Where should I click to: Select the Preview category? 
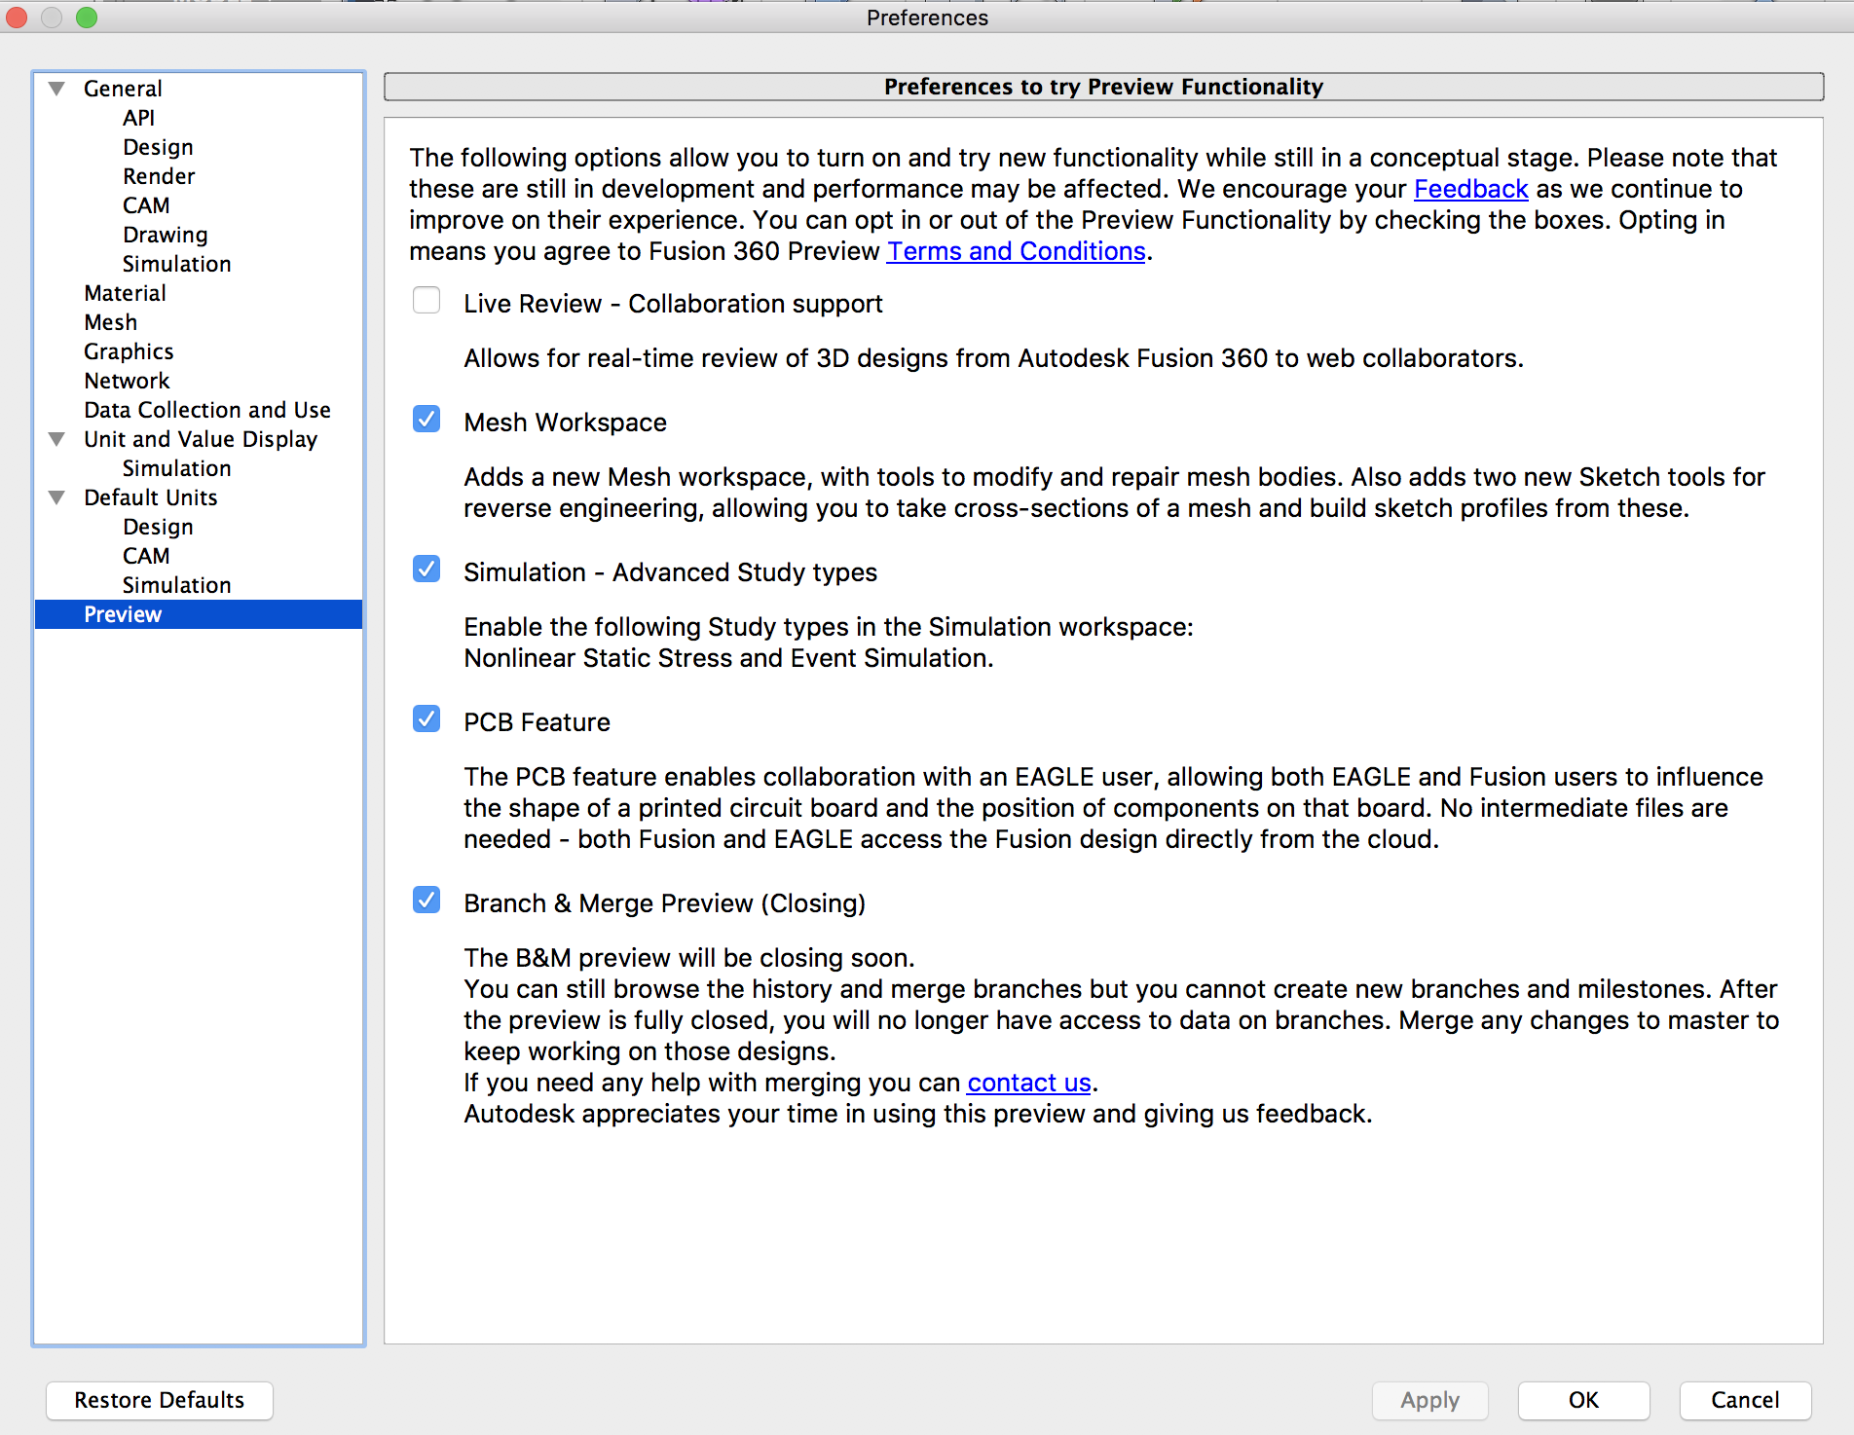pyautogui.click(x=199, y=614)
